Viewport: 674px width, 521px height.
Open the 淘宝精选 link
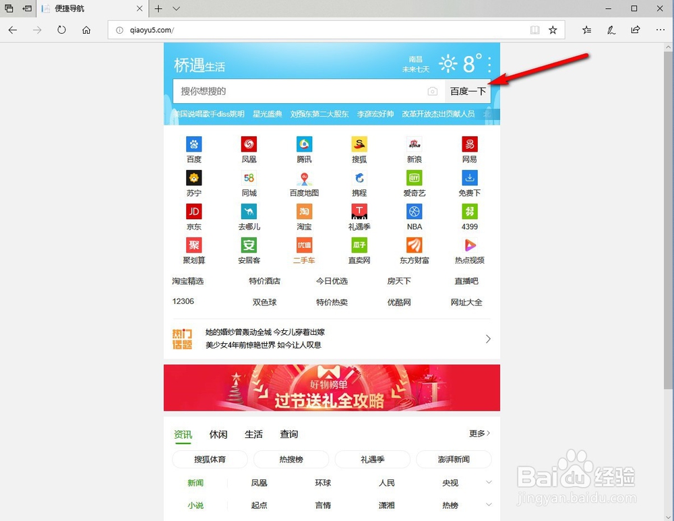188,281
